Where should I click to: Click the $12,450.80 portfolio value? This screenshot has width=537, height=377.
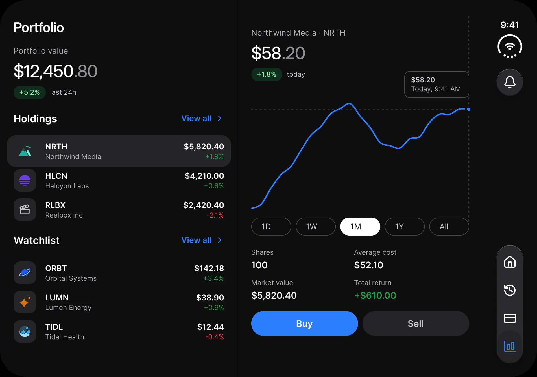coord(56,71)
